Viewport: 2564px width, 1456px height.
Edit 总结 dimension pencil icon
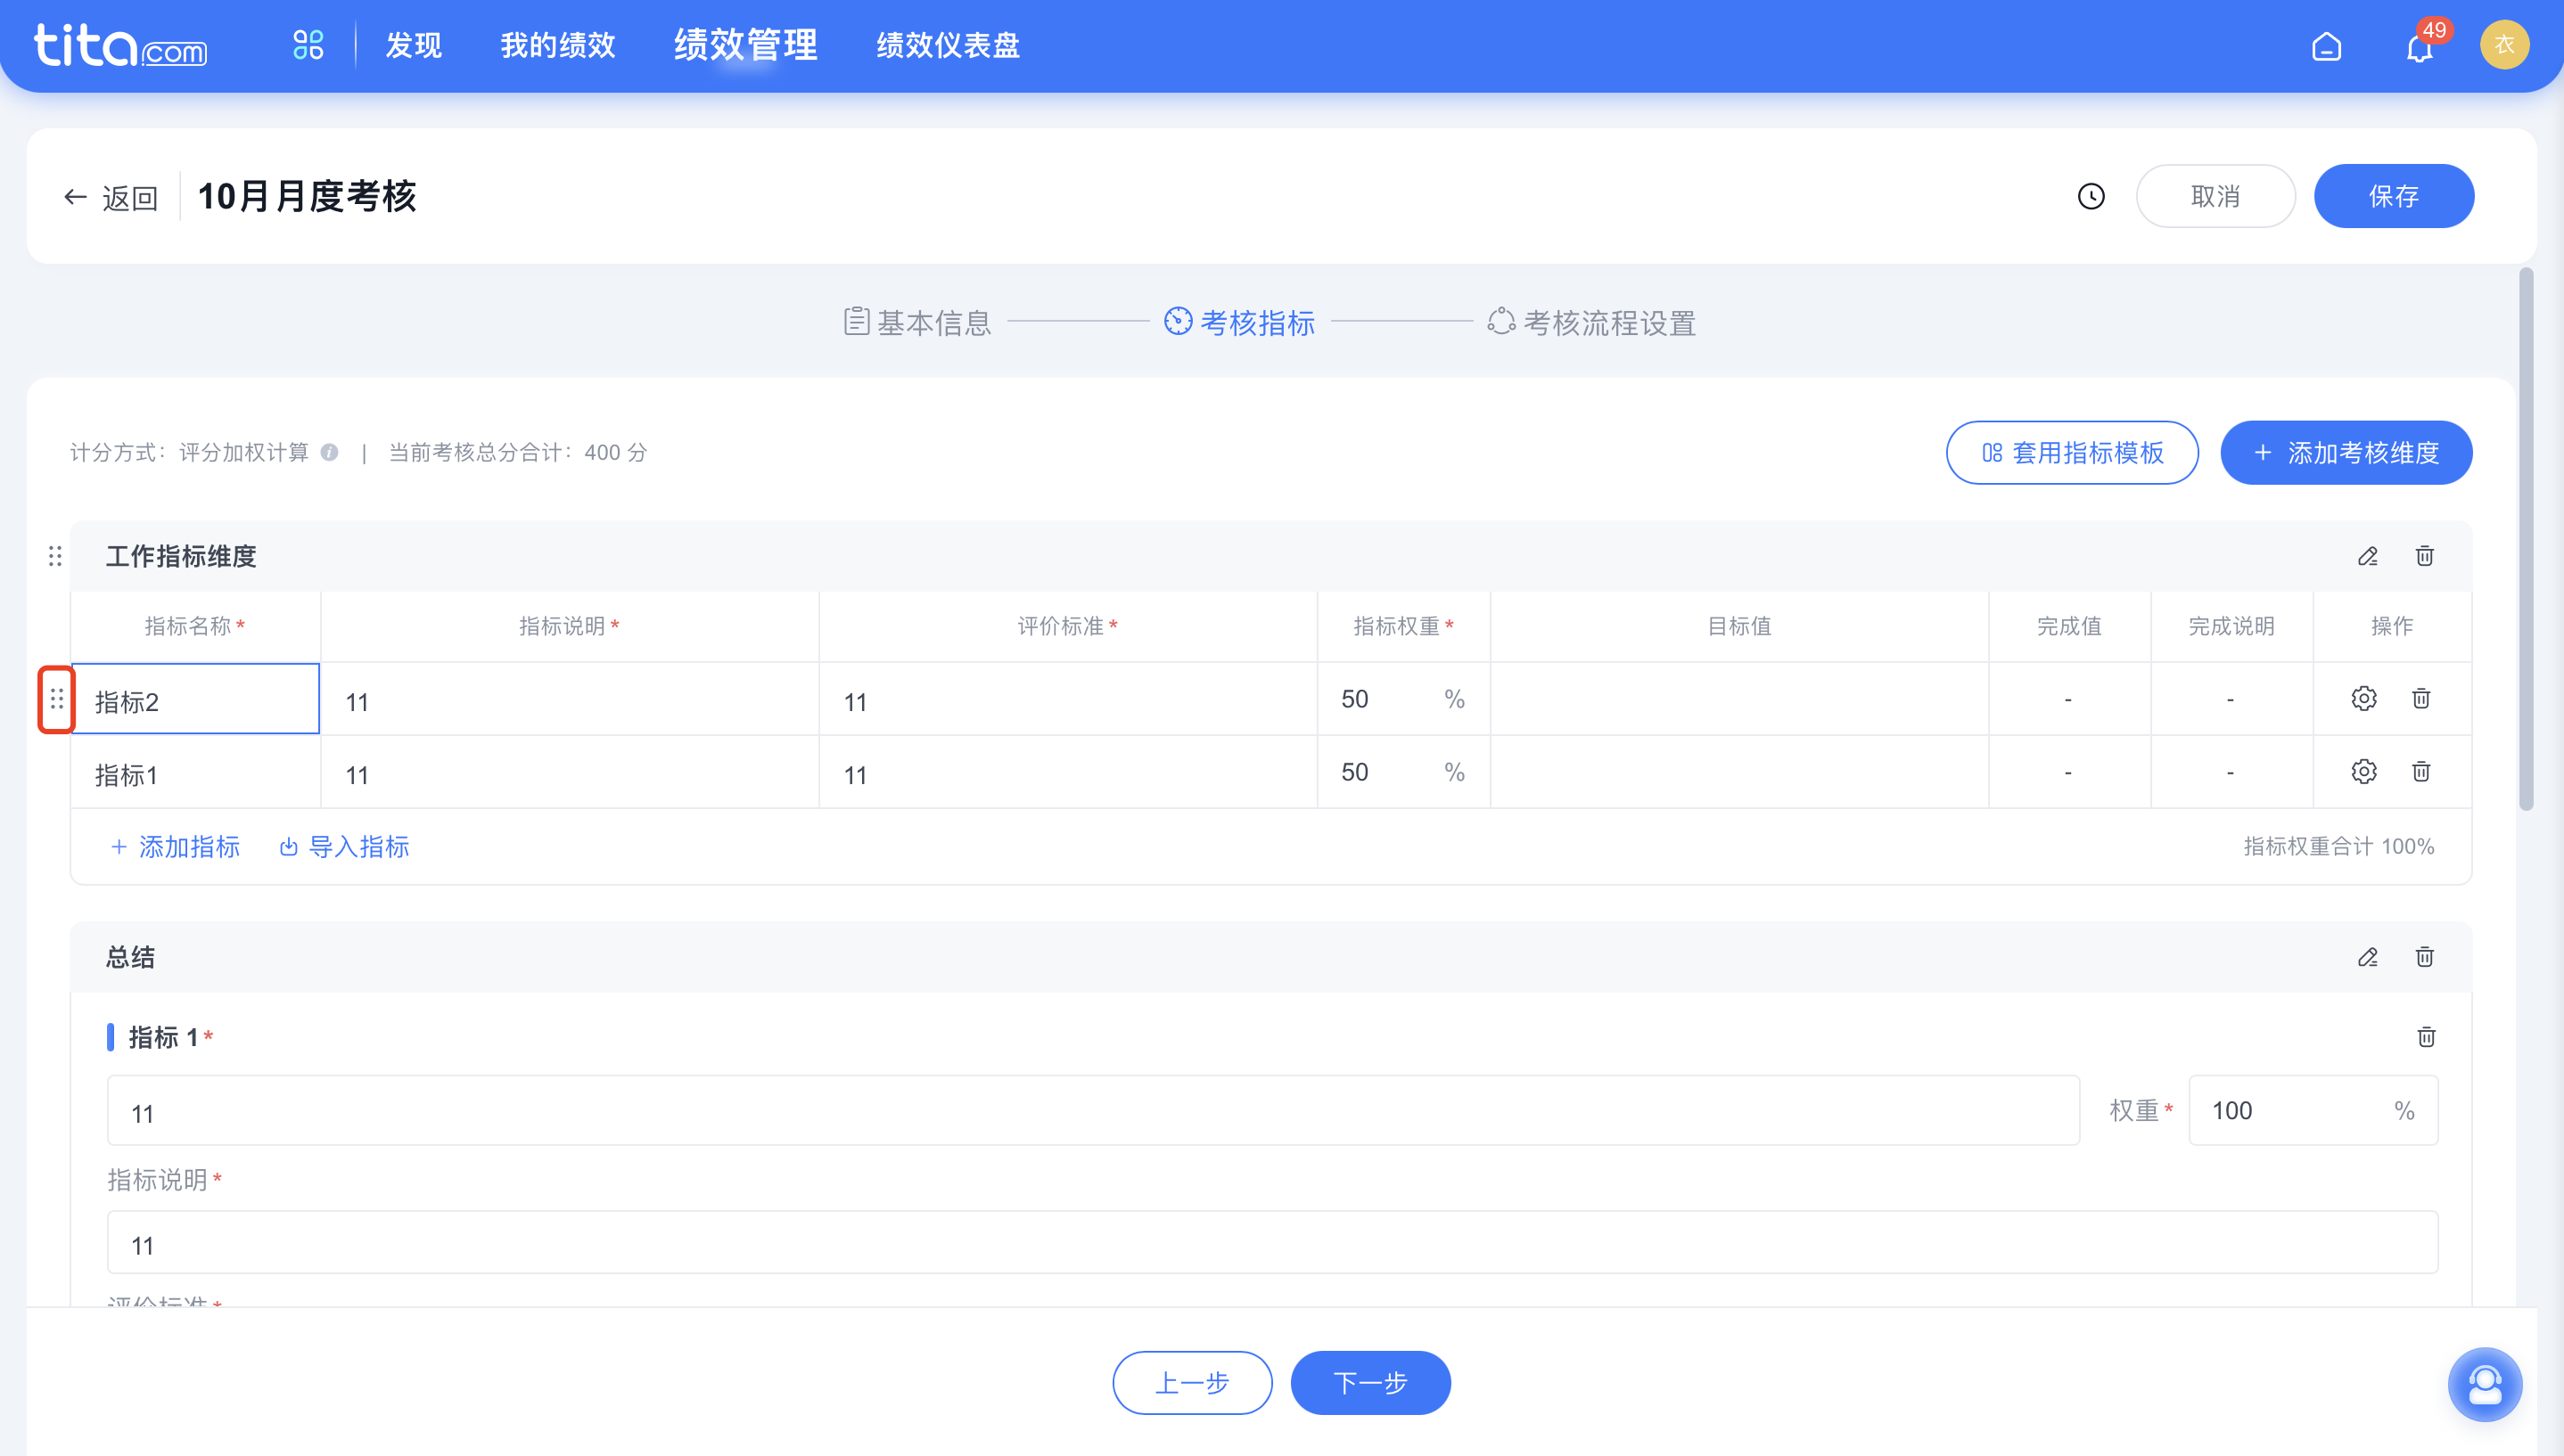click(2367, 957)
